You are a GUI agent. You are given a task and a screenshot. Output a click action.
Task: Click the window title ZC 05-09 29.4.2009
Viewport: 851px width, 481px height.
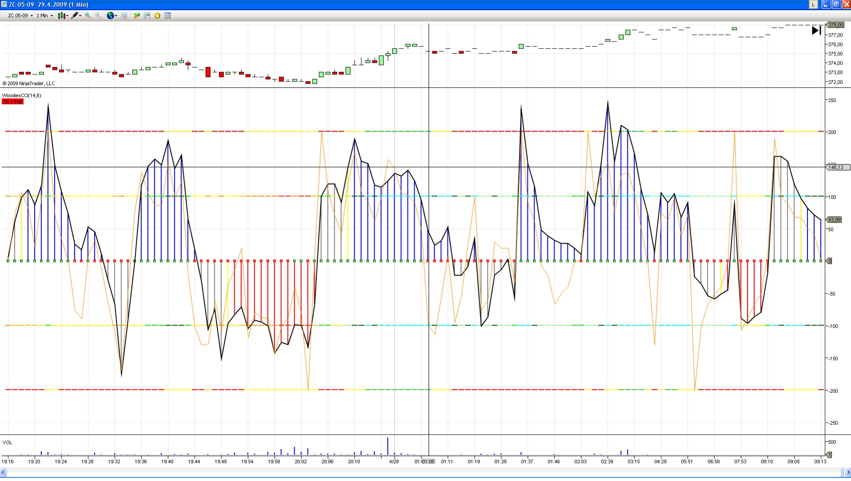tap(48, 4)
